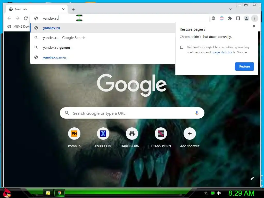This screenshot has height=198, width=264.
Task: Open a new tab with plus button
Action: (x=73, y=9)
